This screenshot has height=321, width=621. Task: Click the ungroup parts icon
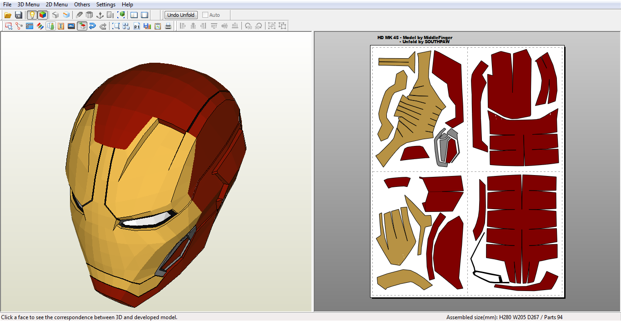[x=282, y=26]
